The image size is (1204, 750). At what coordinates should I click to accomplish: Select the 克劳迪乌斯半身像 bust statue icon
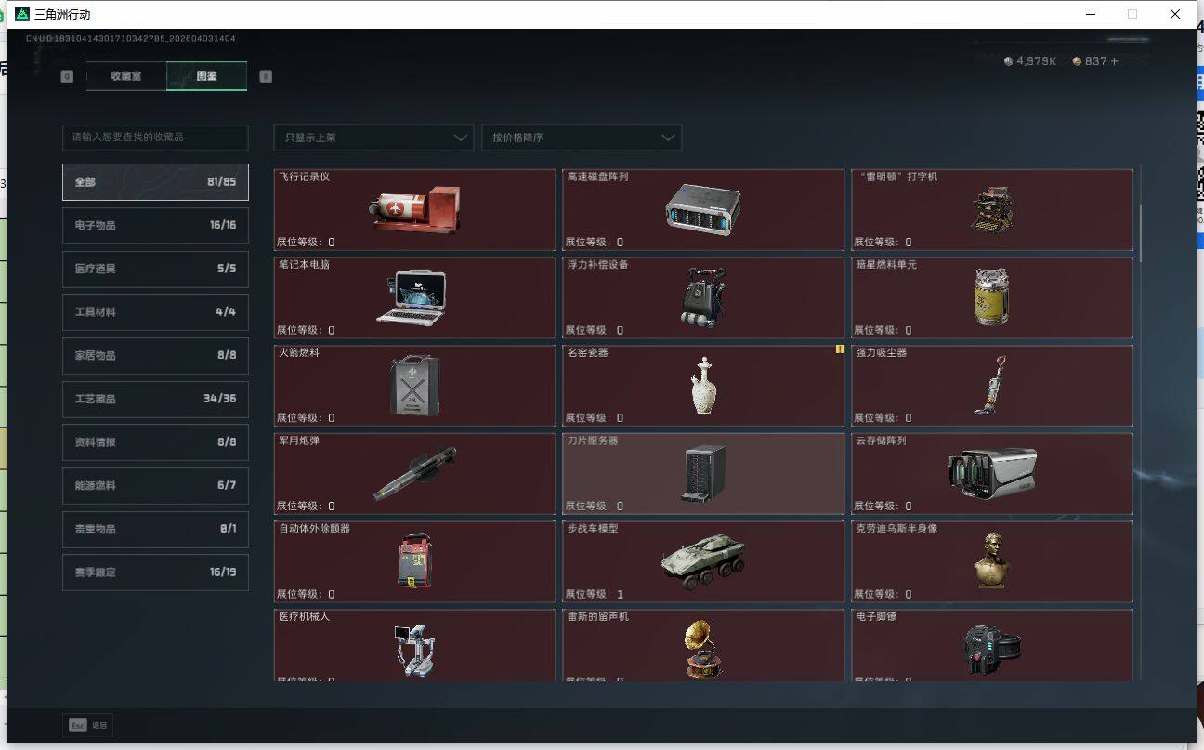coord(992,560)
